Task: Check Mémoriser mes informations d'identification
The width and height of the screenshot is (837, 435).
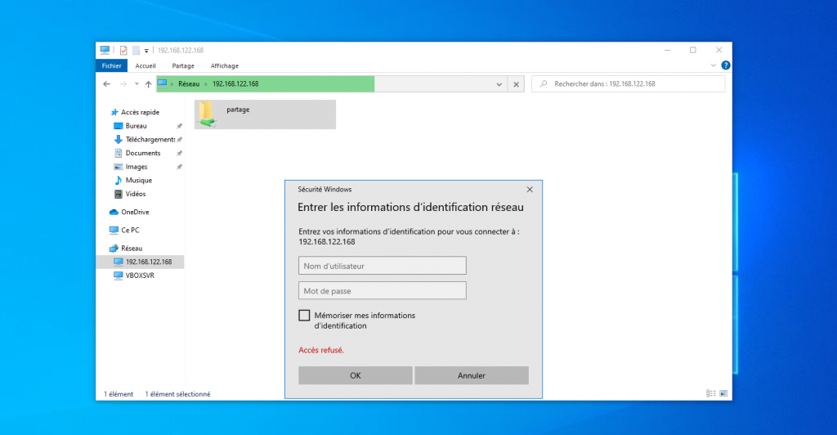Action: pyautogui.click(x=304, y=316)
